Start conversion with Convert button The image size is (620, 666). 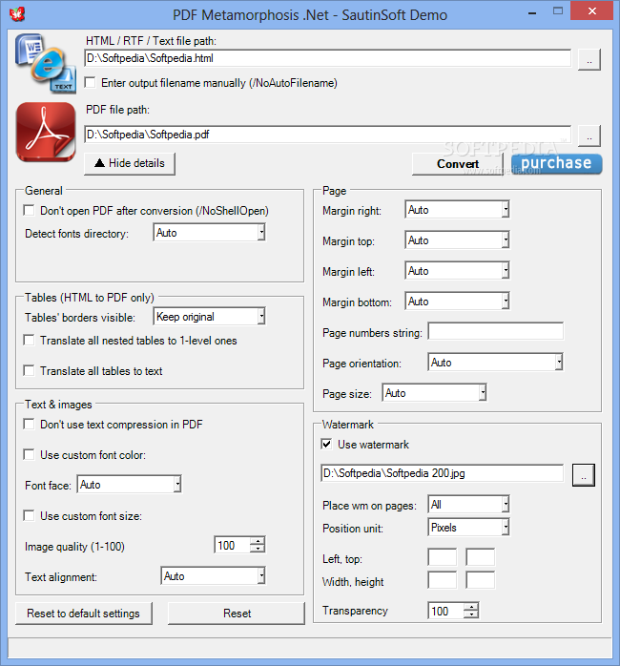click(457, 164)
